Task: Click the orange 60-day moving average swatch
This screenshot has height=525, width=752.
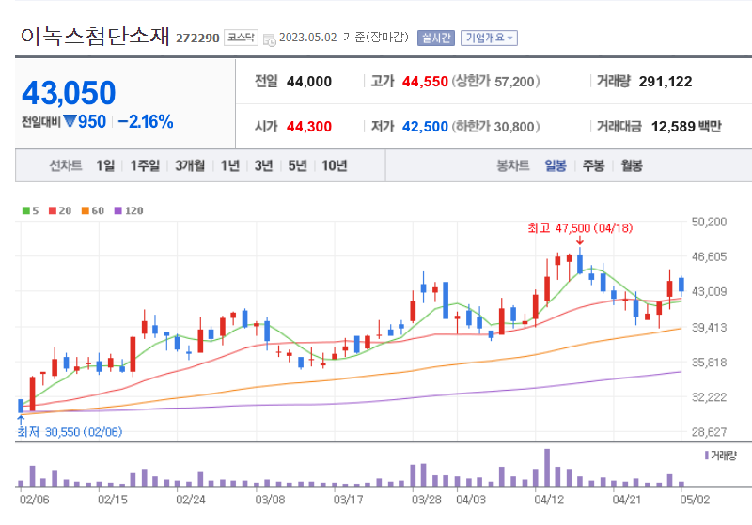Action: (x=86, y=210)
